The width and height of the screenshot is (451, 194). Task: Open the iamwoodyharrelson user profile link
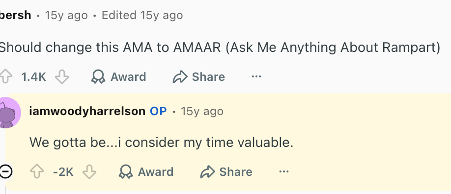(x=87, y=111)
